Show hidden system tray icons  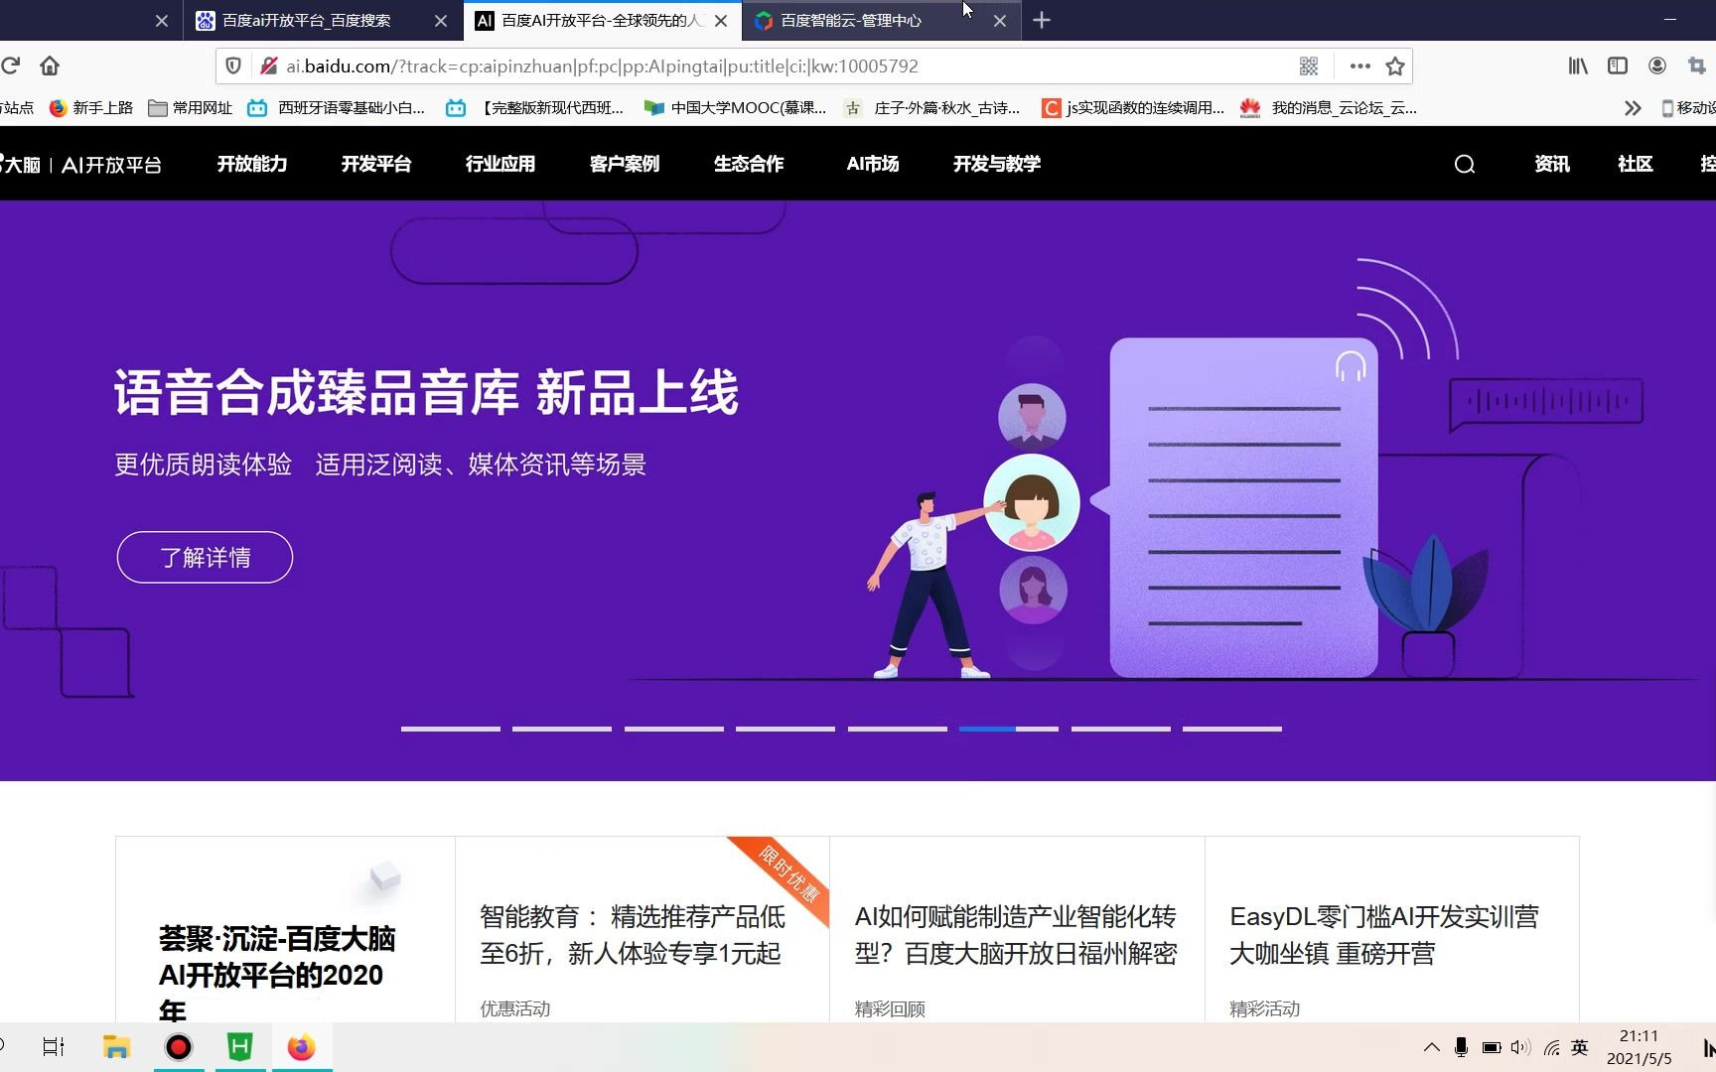pos(1431,1047)
